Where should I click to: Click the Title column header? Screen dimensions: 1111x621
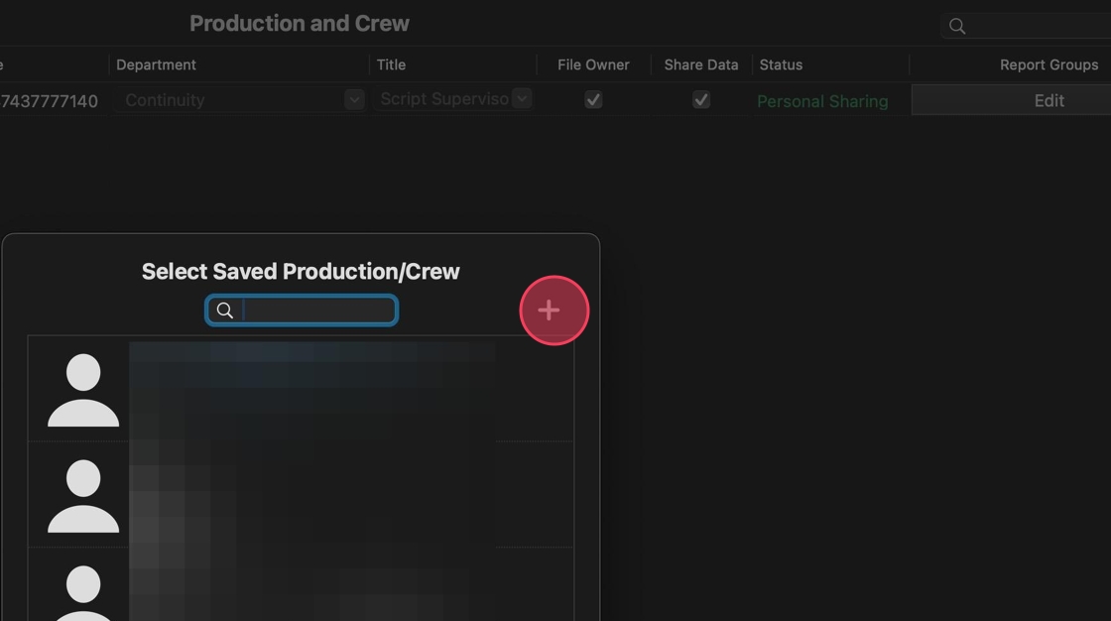pos(391,64)
